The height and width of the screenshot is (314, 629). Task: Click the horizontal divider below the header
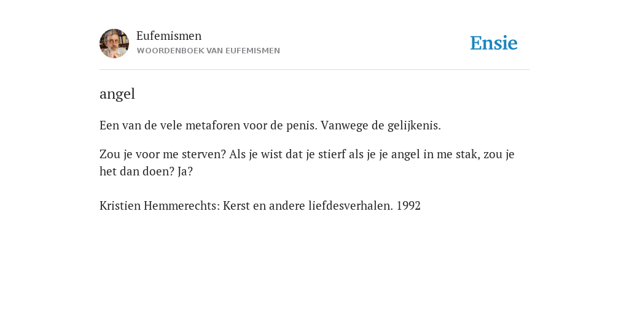(x=314, y=70)
